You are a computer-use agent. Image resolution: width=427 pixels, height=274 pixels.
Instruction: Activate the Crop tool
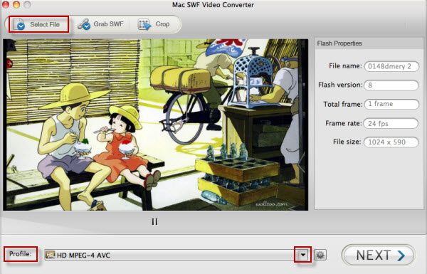[x=154, y=24]
